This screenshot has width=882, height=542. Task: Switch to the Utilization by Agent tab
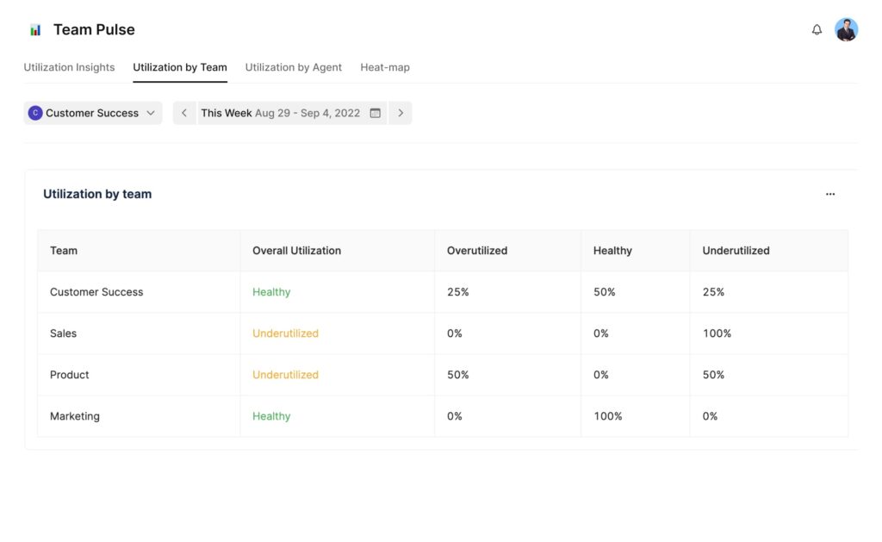pyautogui.click(x=293, y=66)
